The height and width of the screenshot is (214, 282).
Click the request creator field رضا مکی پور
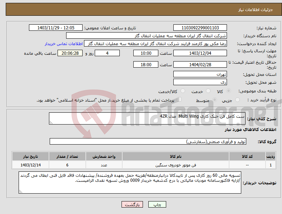(x=155, y=44)
